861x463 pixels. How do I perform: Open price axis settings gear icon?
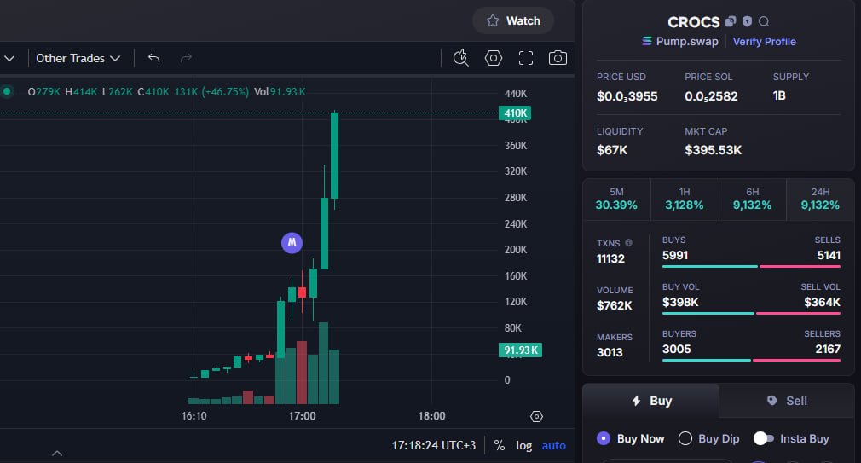(536, 416)
